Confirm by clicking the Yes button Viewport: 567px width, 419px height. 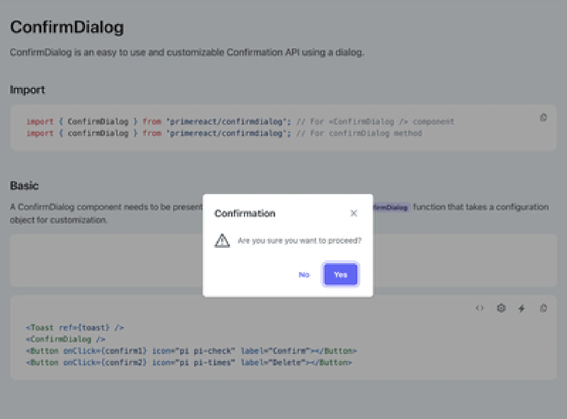(x=341, y=274)
